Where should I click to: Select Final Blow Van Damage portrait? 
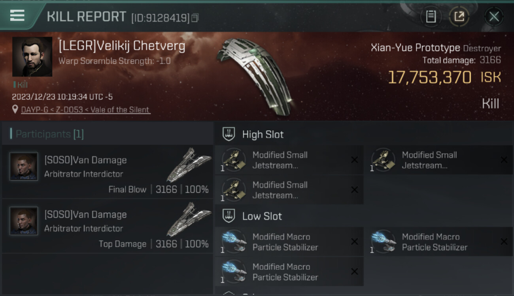click(x=24, y=167)
